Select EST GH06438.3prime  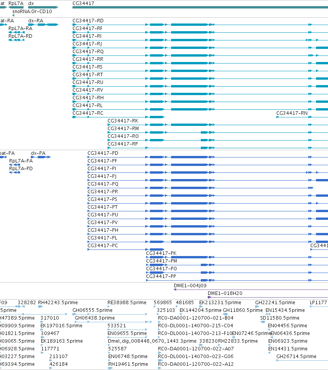(x=95, y=318)
